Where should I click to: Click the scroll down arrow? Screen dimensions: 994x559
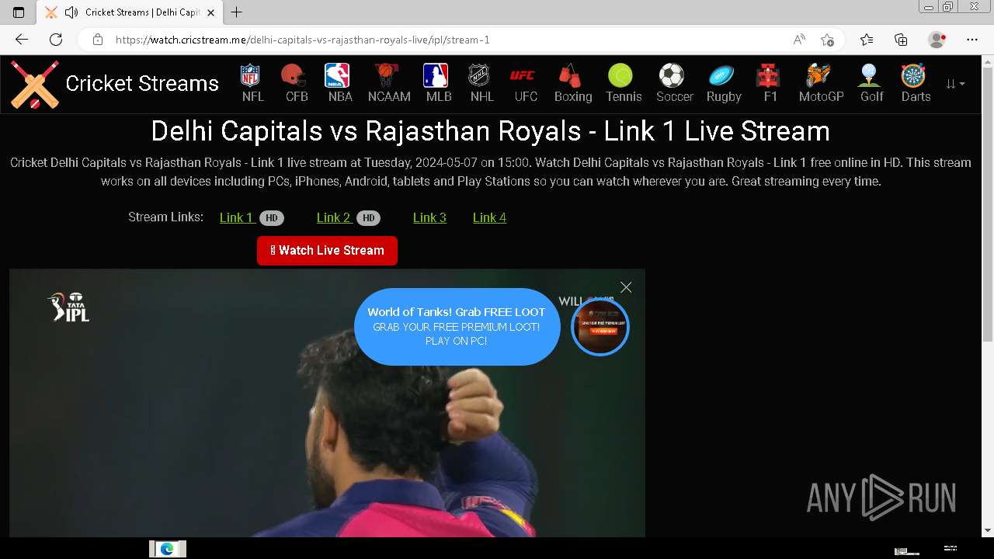coord(988,531)
